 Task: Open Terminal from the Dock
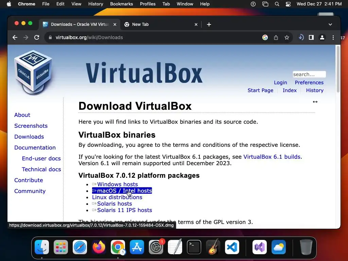click(x=194, y=247)
